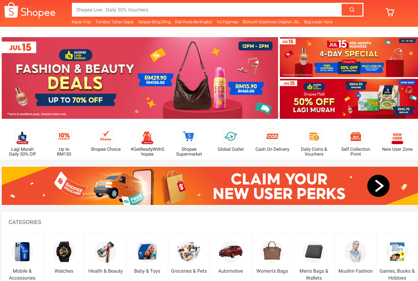This screenshot has height=281, width=418.
Task: Click Bluetooth Earphone Original JBL suggestion
Action: pyautogui.click(x=271, y=22)
